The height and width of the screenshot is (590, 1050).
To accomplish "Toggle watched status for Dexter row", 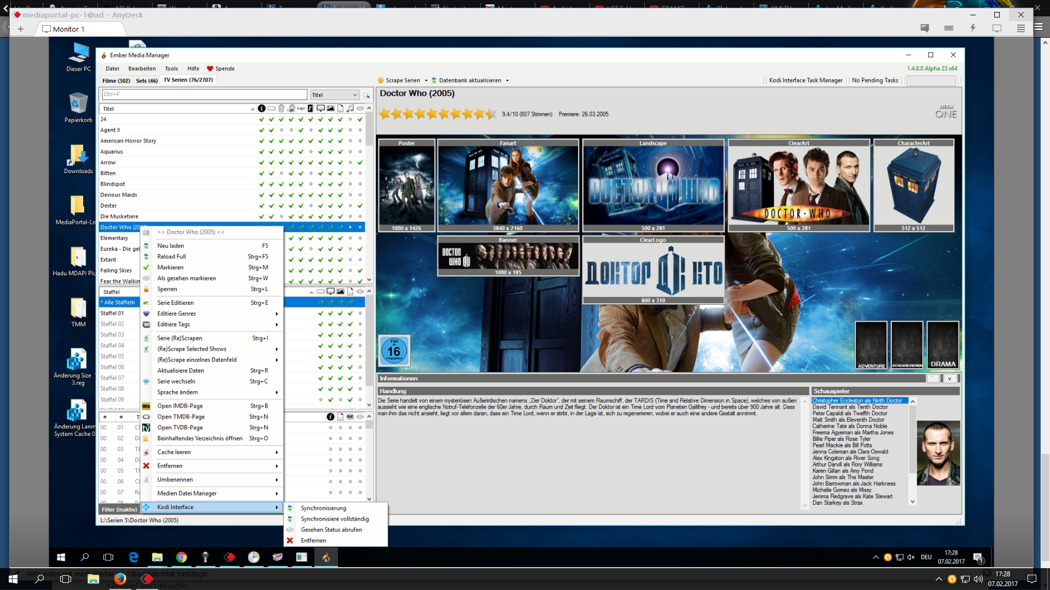I will point(360,205).
